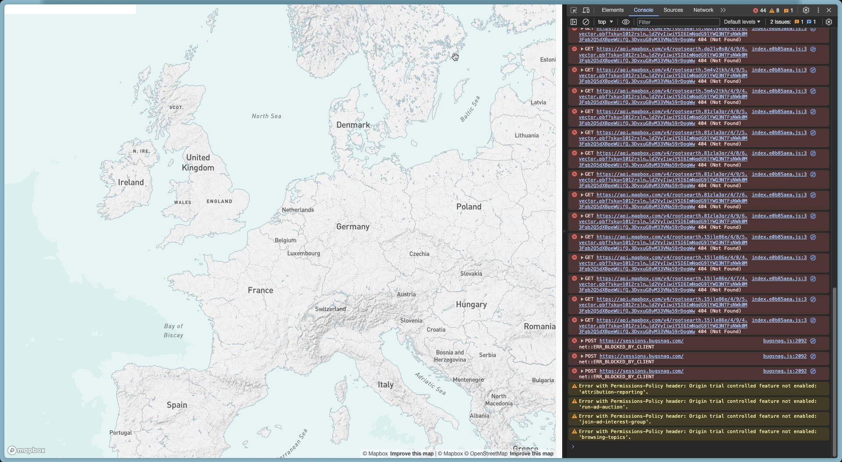Click '© Mapbox' link before OpenStreetMap
Screen dimensions: 842x462
tap(450, 454)
